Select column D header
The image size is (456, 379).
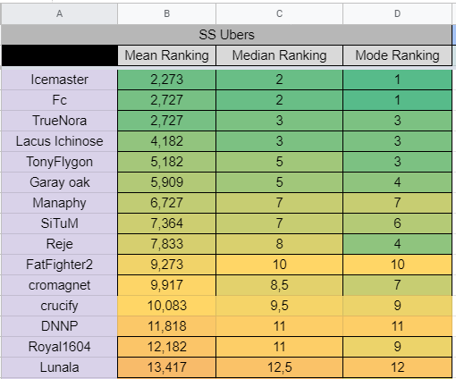397,13
